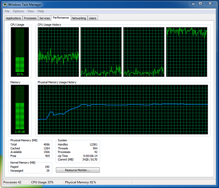Screen dimensions: 219x188
Task: Click the Physical Memory 61% status bar field
Action: pos(80,182)
